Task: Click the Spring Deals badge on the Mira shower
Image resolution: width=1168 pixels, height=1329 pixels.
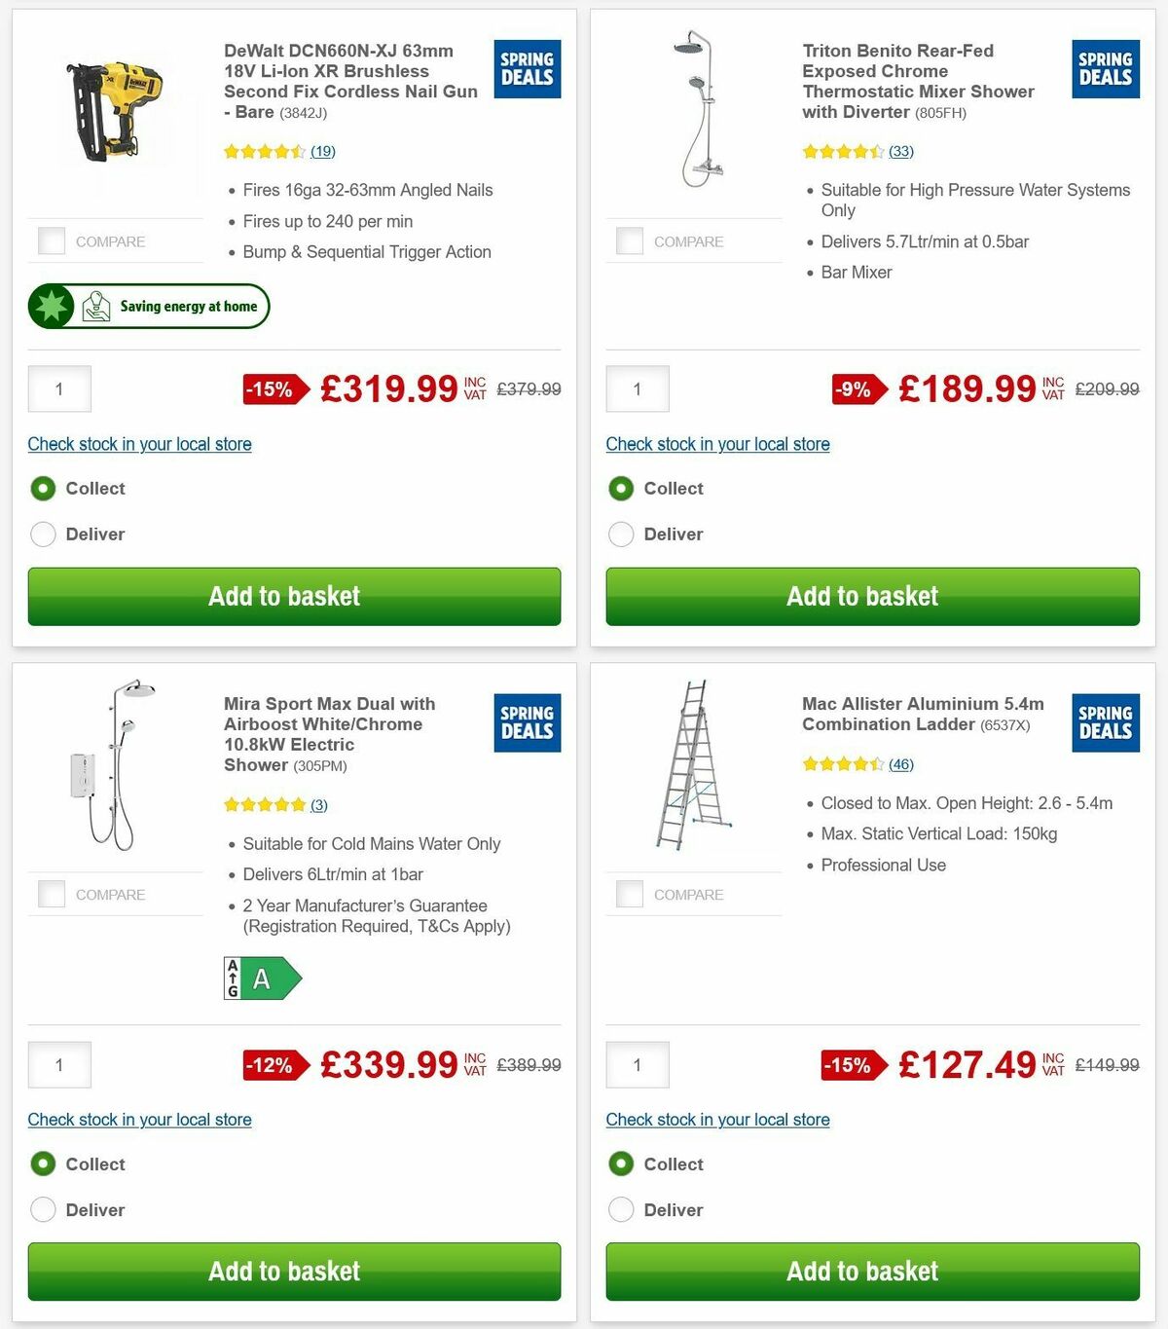Action: tap(527, 722)
